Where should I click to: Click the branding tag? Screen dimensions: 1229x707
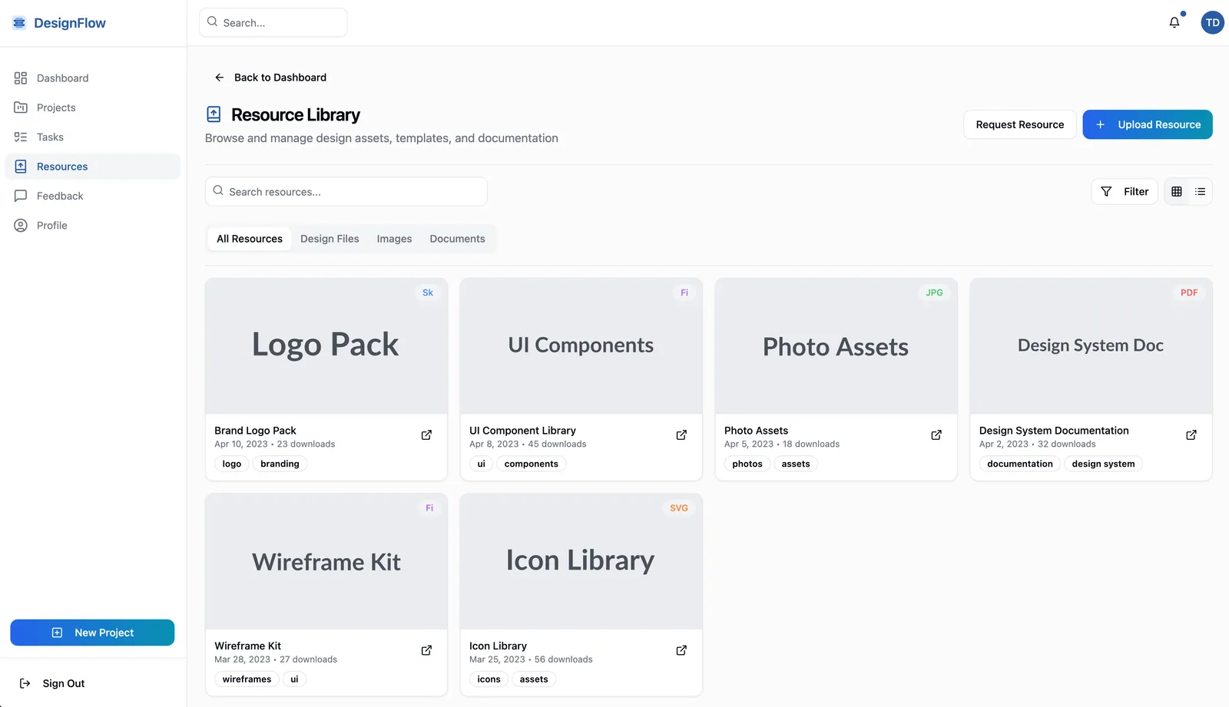[280, 464]
